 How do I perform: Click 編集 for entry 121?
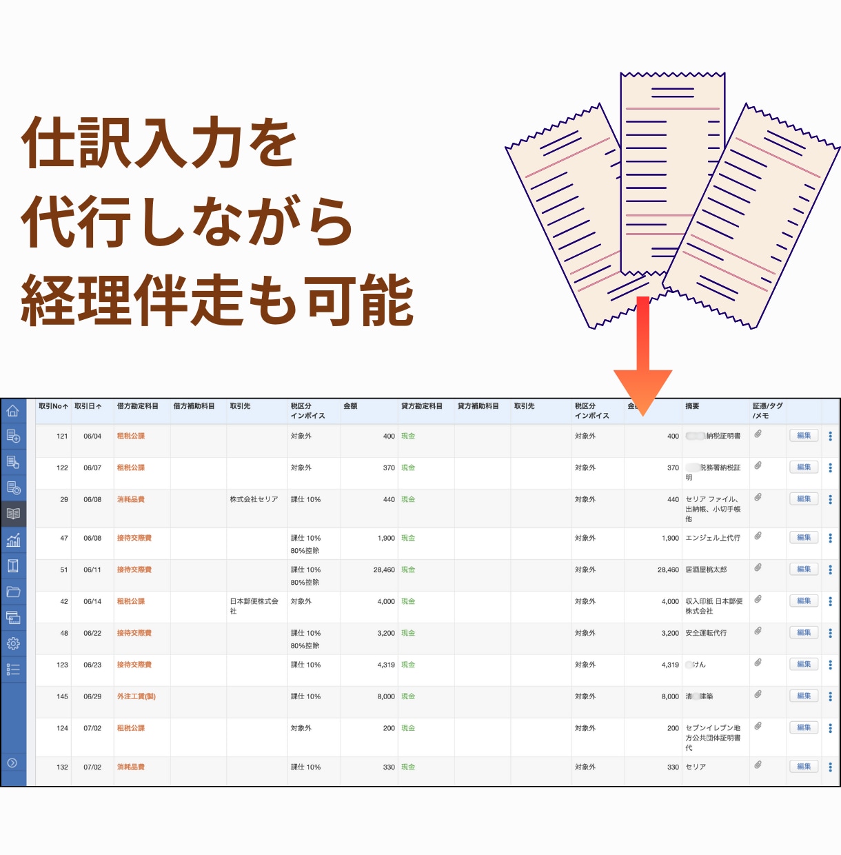coord(804,436)
